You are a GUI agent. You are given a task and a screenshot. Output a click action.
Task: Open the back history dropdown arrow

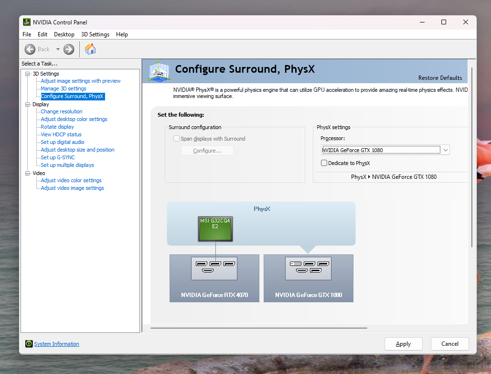58,49
